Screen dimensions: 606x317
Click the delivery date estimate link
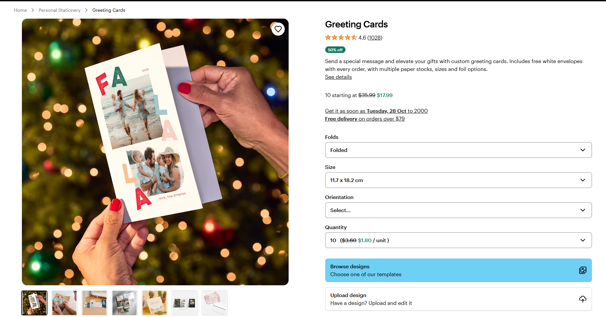(376, 111)
